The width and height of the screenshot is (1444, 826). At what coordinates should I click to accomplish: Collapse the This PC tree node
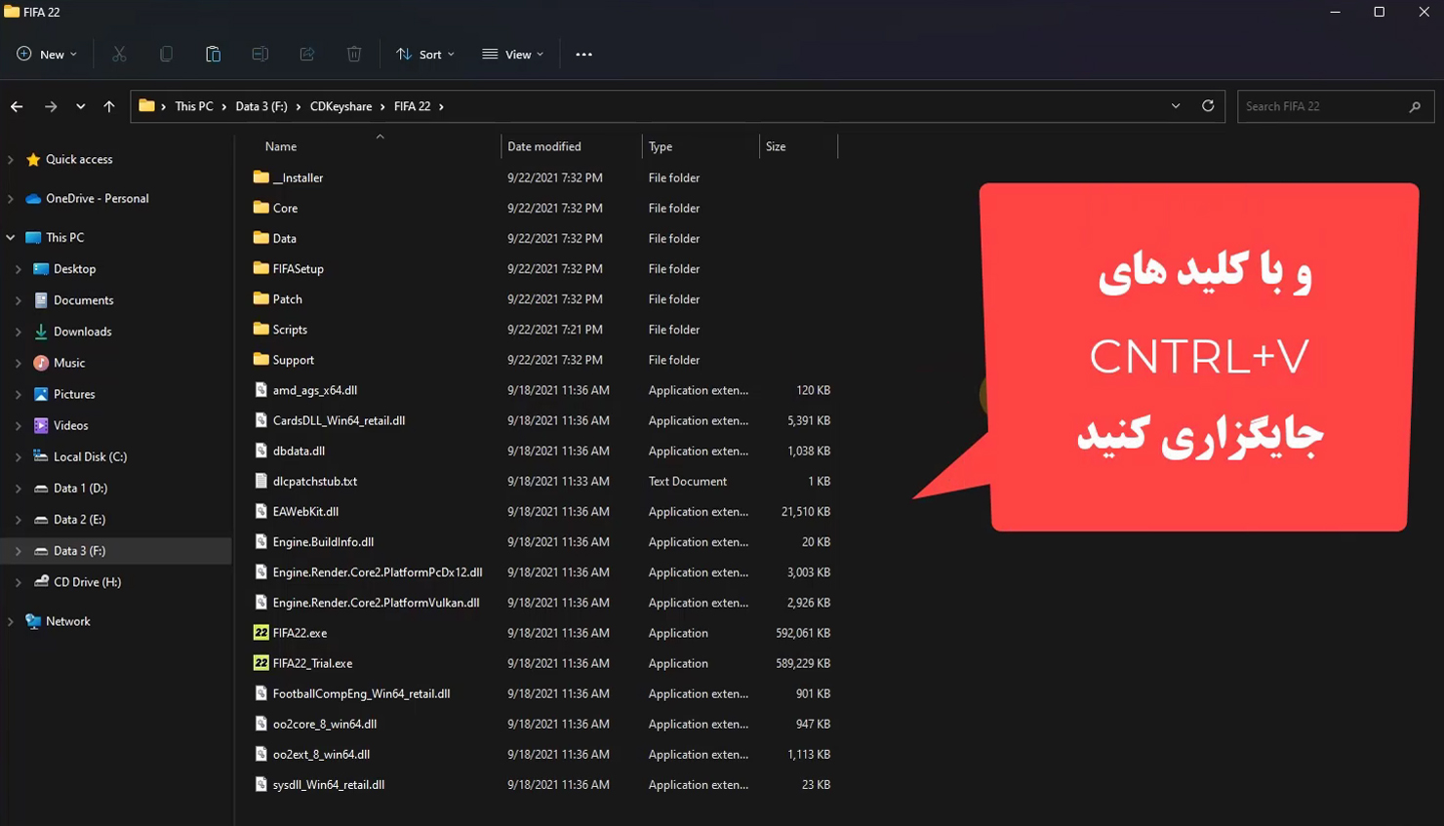[x=11, y=238]
